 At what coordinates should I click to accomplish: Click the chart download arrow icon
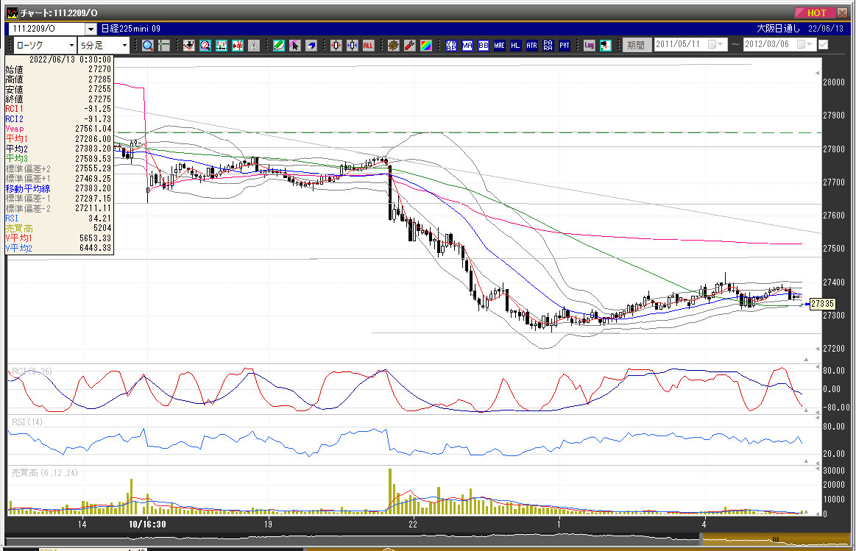pos(189,46)
